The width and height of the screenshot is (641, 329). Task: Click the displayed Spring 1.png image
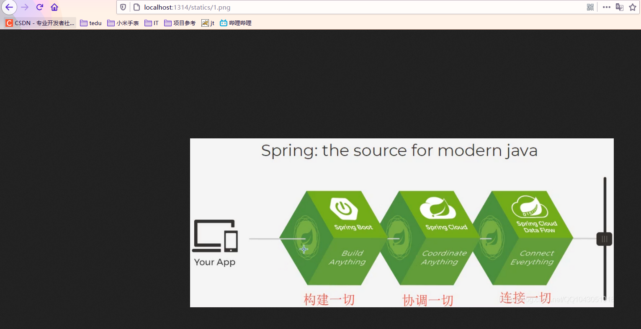[x=402, y=223]
